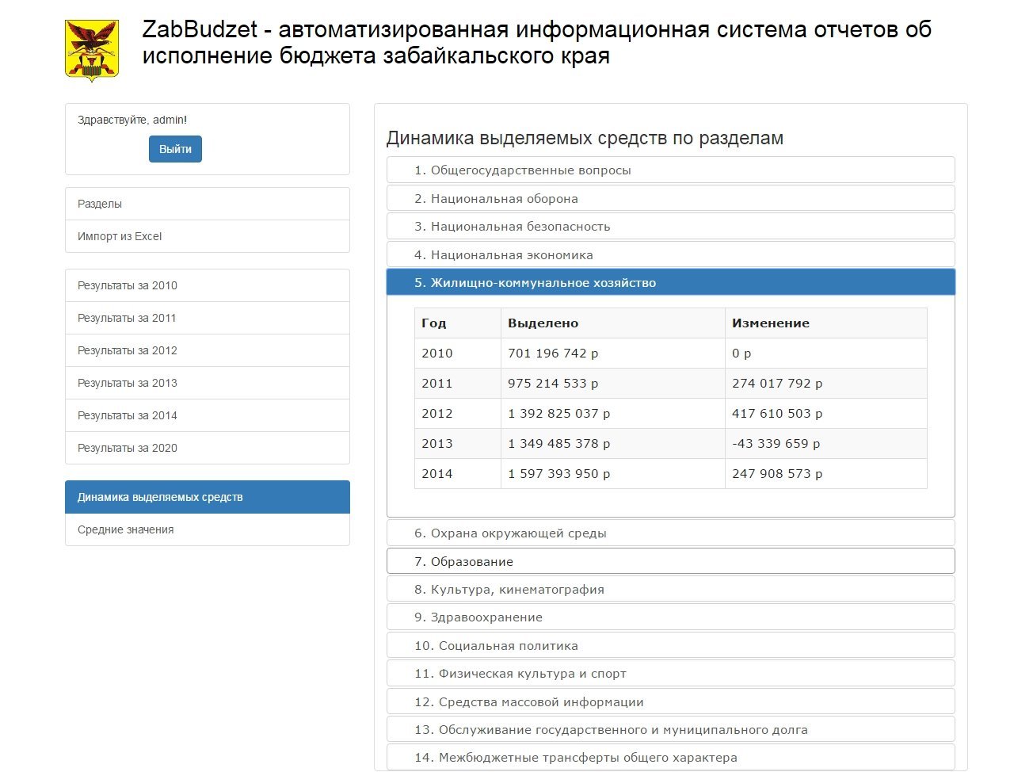Viewport: 1033px width, 772px height.
Task: Select the 2011 year cell
Action: 458,384
